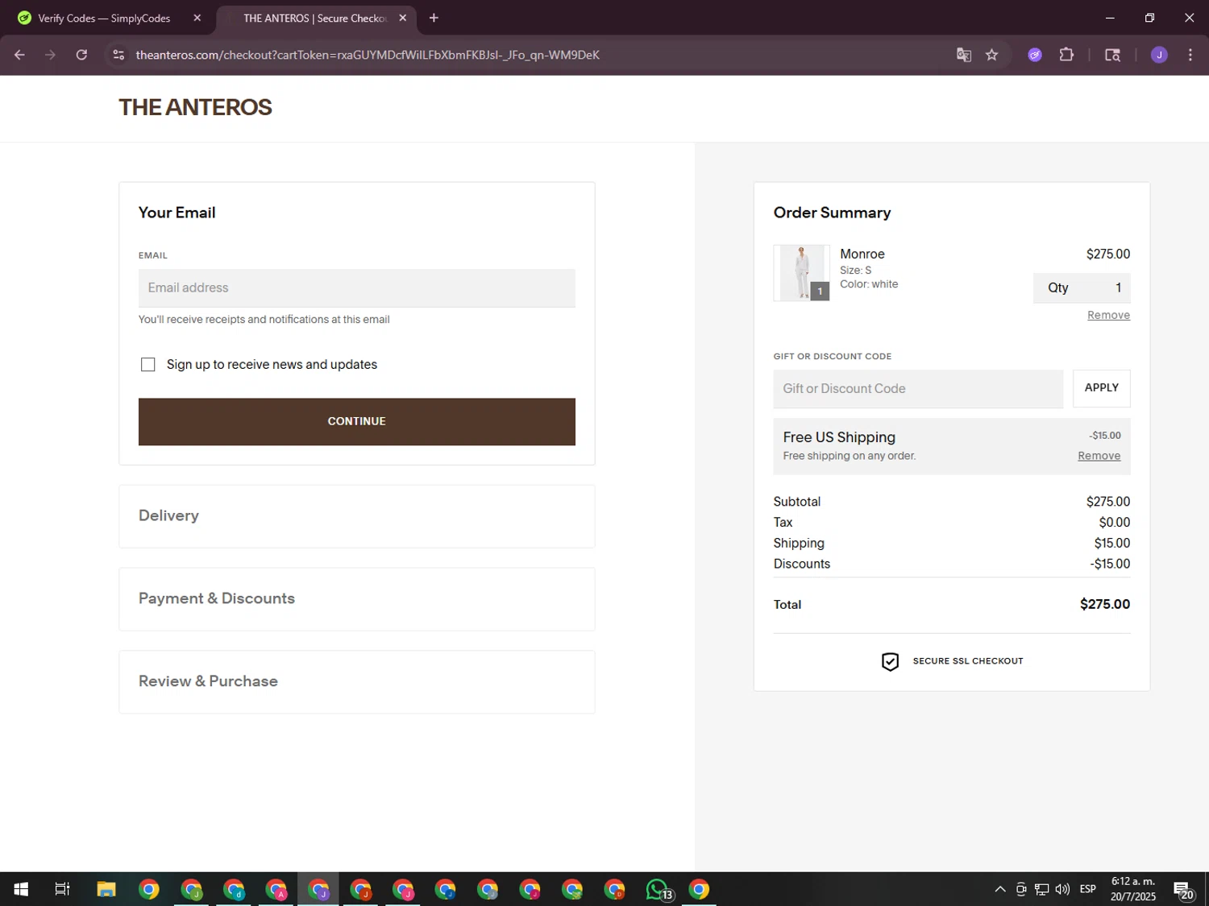This screenshot has width=1209, height=906.
Task: Reload the checkout page
Action: (x=81, y=55)
